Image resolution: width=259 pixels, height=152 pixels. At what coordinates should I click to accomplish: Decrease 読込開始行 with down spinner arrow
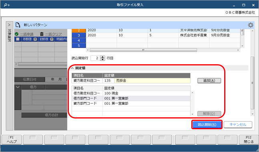pos(103,59)
